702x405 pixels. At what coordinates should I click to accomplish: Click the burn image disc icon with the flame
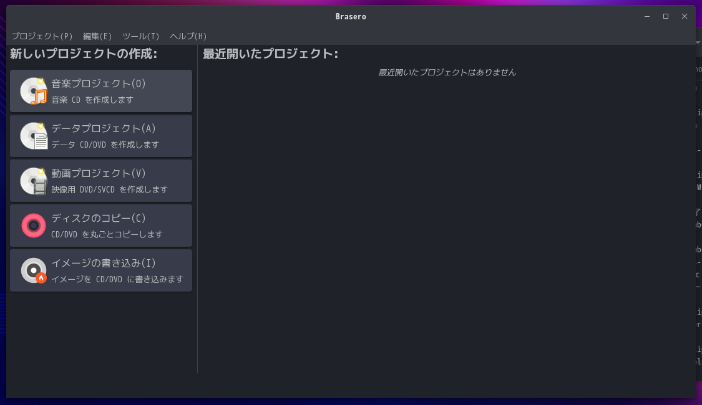point(34,270)
